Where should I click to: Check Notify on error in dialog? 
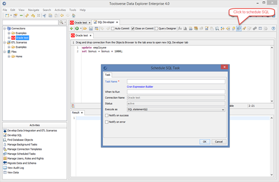click(107, 122)
